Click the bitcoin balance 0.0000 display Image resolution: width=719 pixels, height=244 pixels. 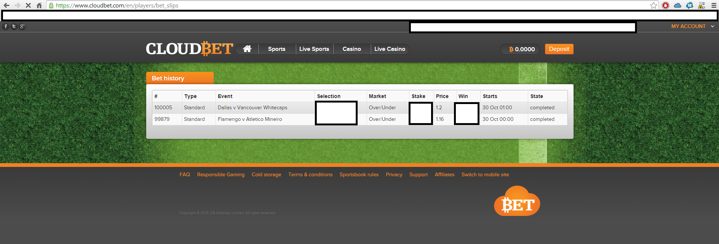coord(520,49)
